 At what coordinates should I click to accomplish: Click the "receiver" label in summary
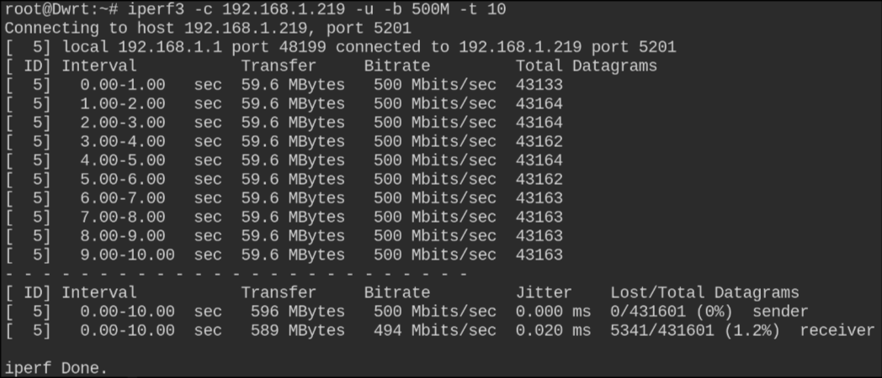[x=837, y=330]
